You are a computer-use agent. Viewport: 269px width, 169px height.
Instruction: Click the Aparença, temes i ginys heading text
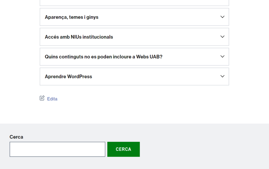tap(71, 17)
